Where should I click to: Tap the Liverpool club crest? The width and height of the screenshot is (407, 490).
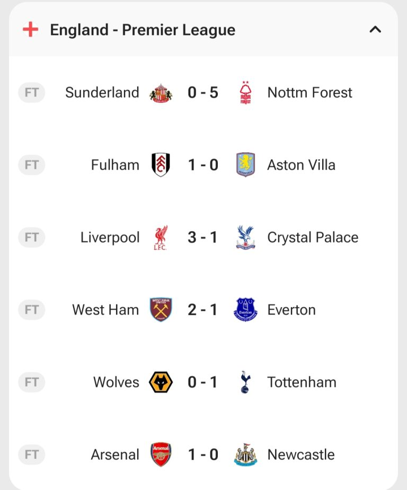point(161,238)
